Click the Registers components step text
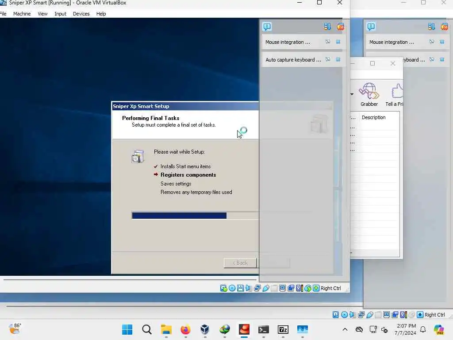This screenshot has height=340, width=453. [x=188, y=175]
